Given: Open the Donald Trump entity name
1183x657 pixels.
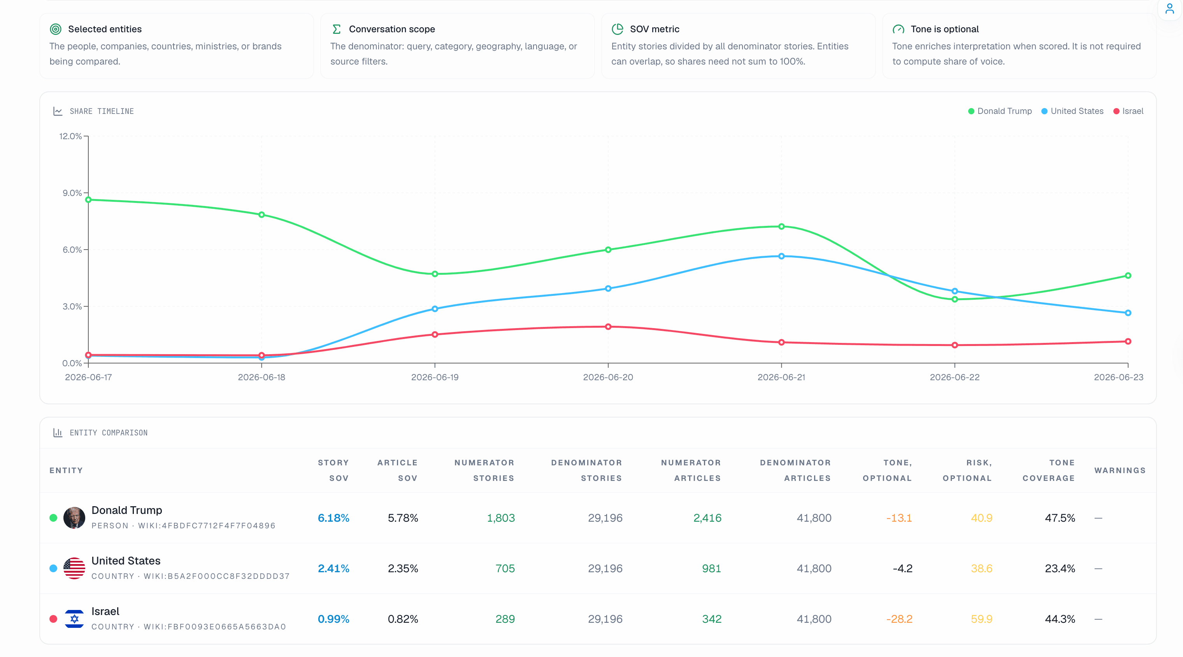Looking at the screenshot, I should tap(127, 510).
